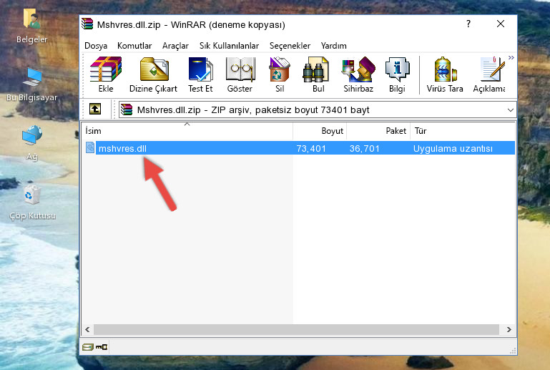Click the Açıklama comment icon
Image resolution: width=550 pixels, height=370 pixels.
(489, 74)
